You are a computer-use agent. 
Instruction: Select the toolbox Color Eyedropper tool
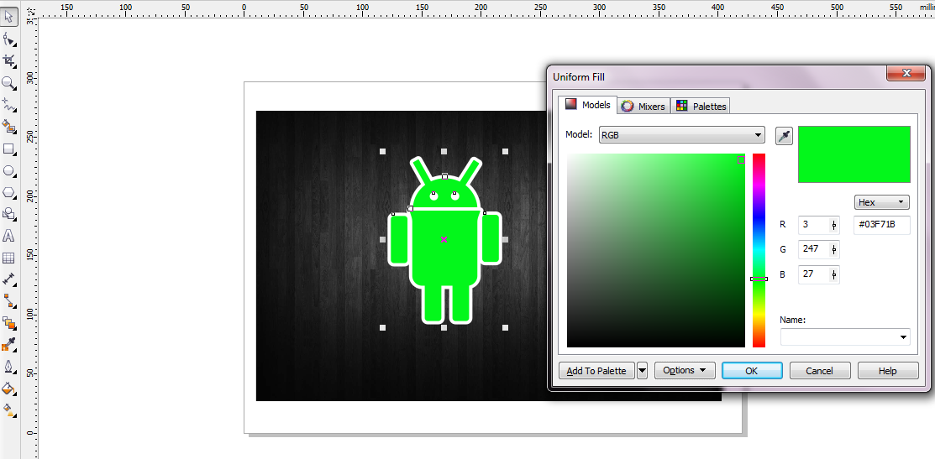click(x=9, y=345)
